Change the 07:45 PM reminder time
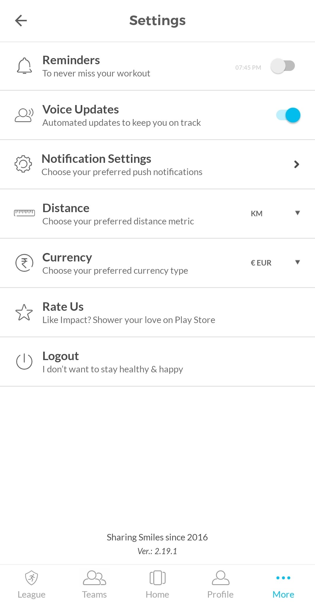 pyautogui.click(x=248, y=68)
